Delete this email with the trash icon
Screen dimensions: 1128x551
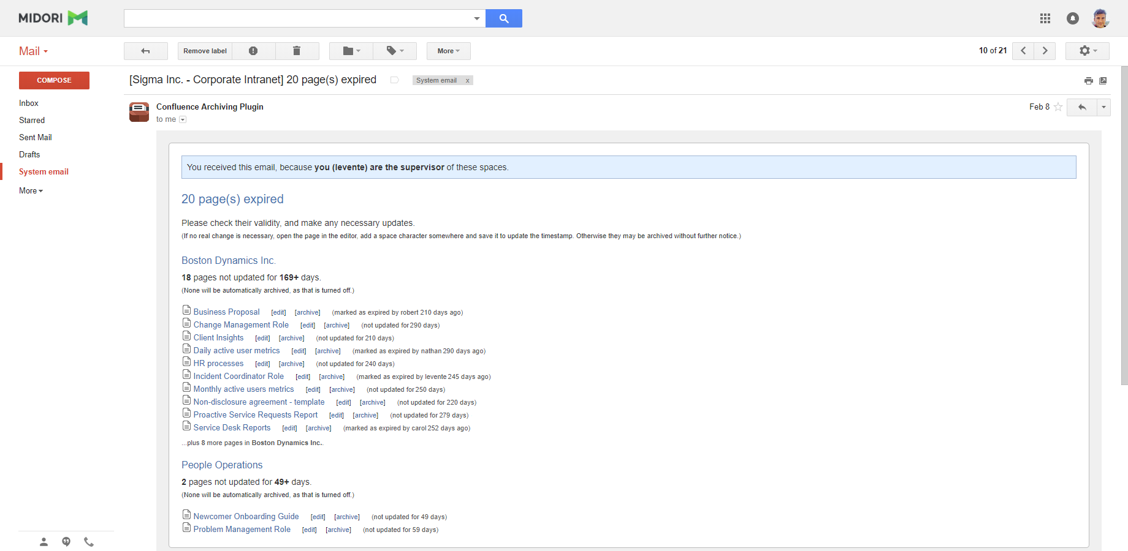tap(297, 51)
